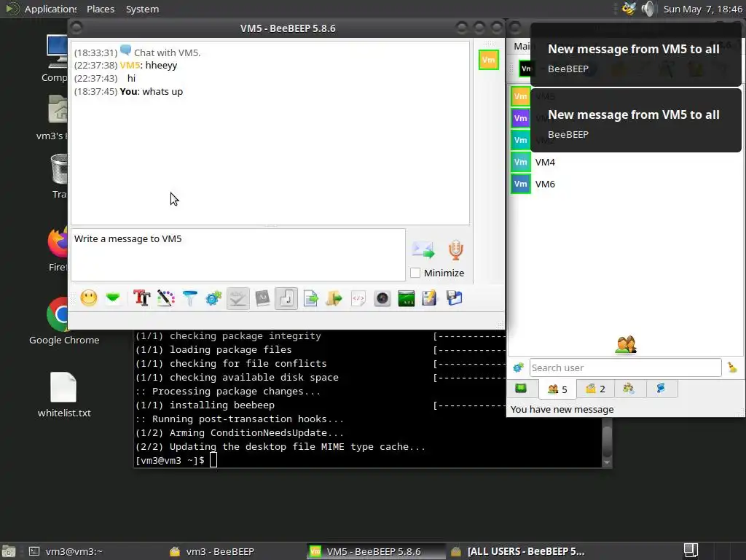
Task: Open the Places menu
Action: [101, 9]
